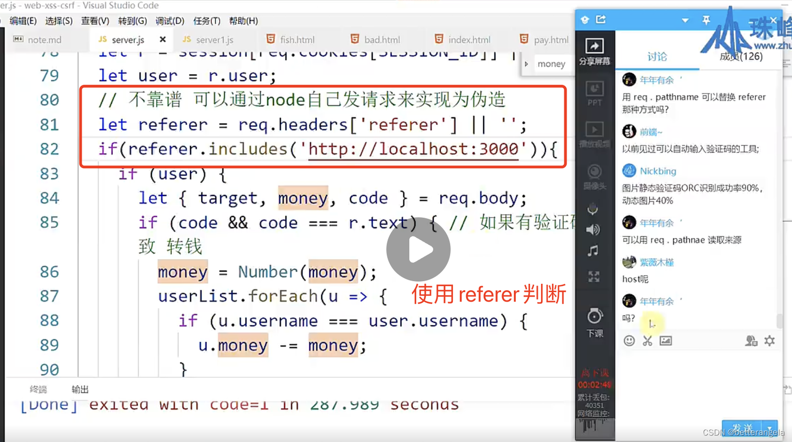The width and height of the screenshot is (792, 442).
Task: Click the fullscreen expand arrows icon
Action: coord(594,276)
